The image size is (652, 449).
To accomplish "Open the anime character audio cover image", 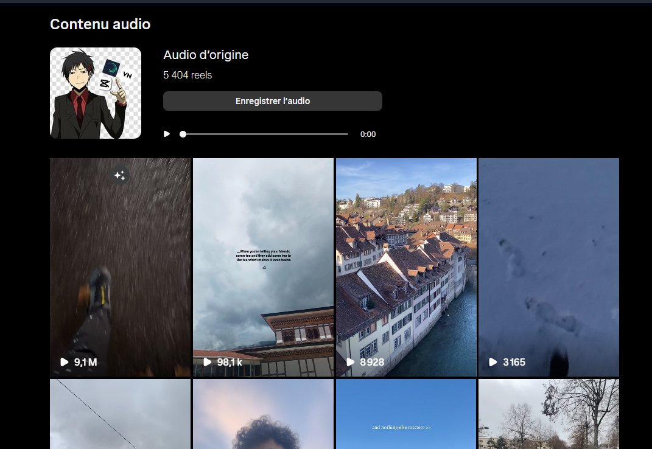I will pos(96,93).
